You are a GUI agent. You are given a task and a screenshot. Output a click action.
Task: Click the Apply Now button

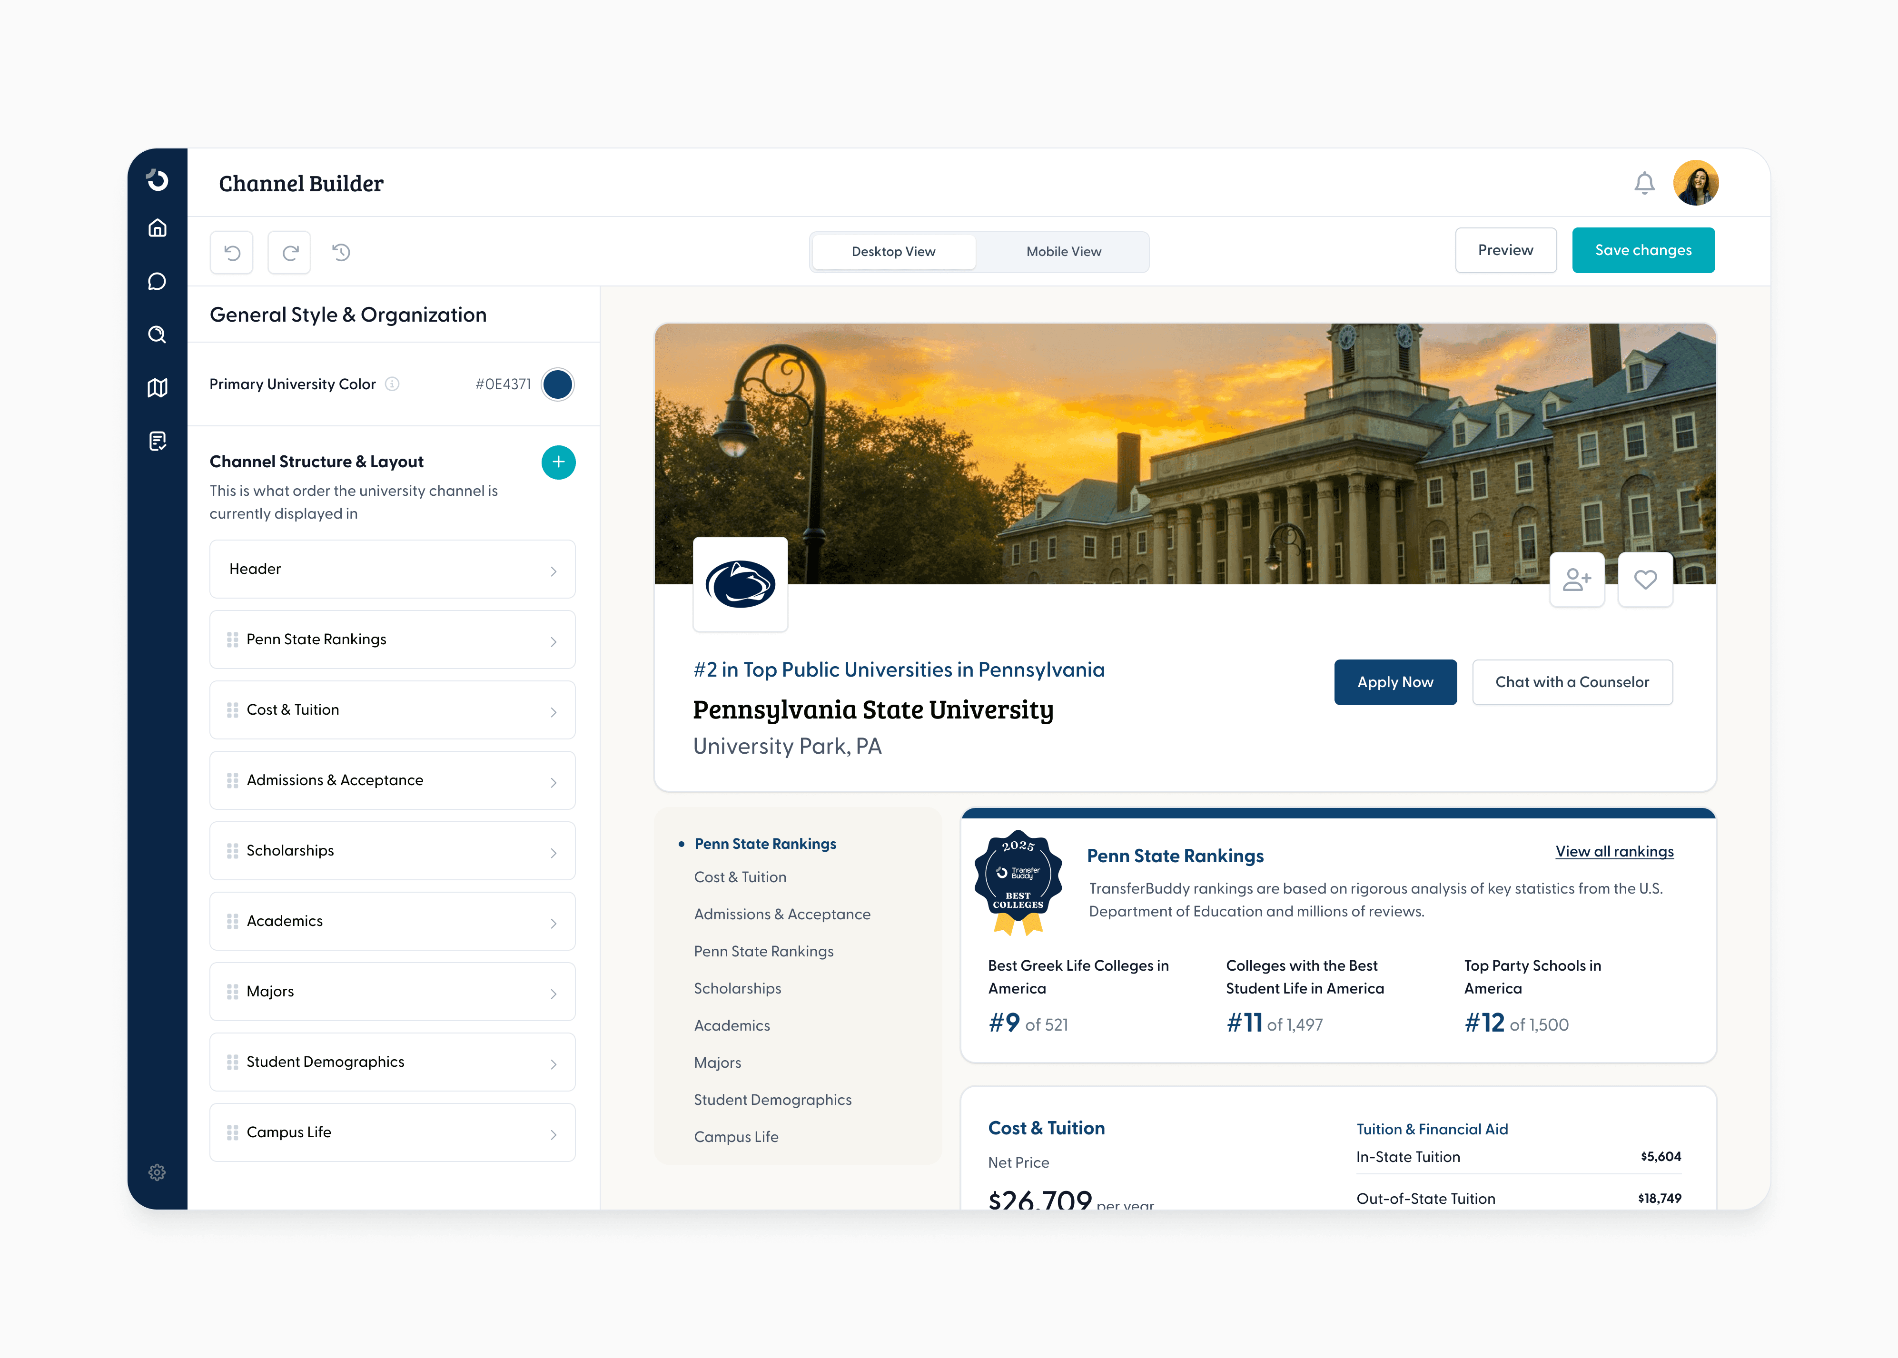[x=1395, y=682]
